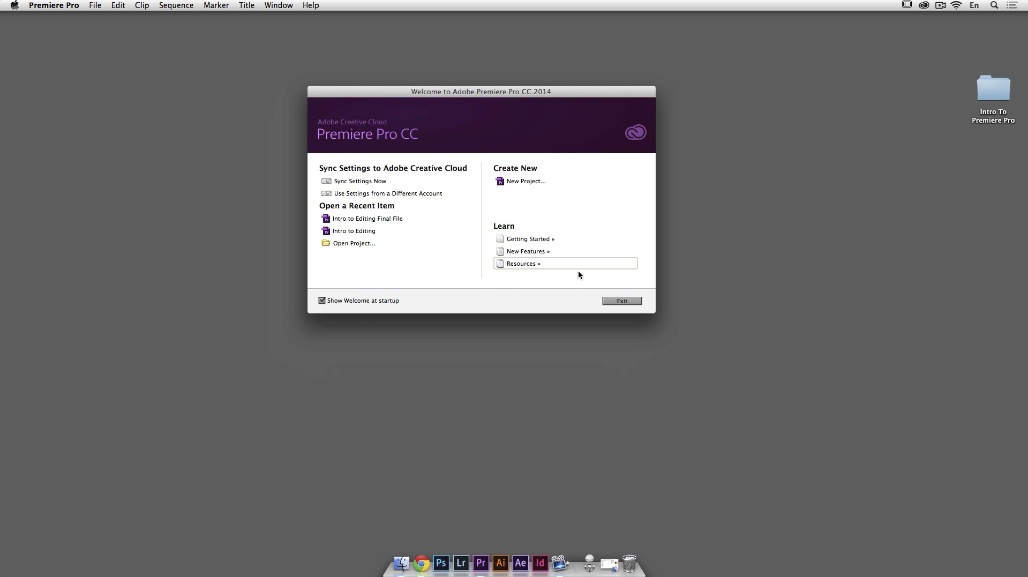
Task: Click the New Project Pr file icon
Action: pyautogui.click(x=500, y=181)
